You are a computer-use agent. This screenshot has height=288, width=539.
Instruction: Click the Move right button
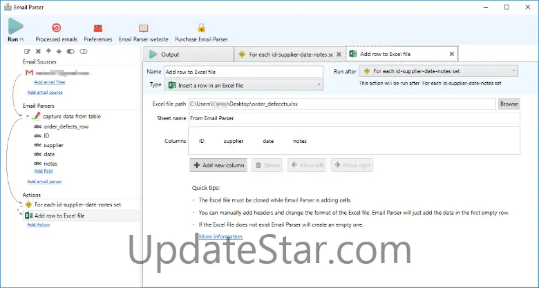tap(352, 165)
